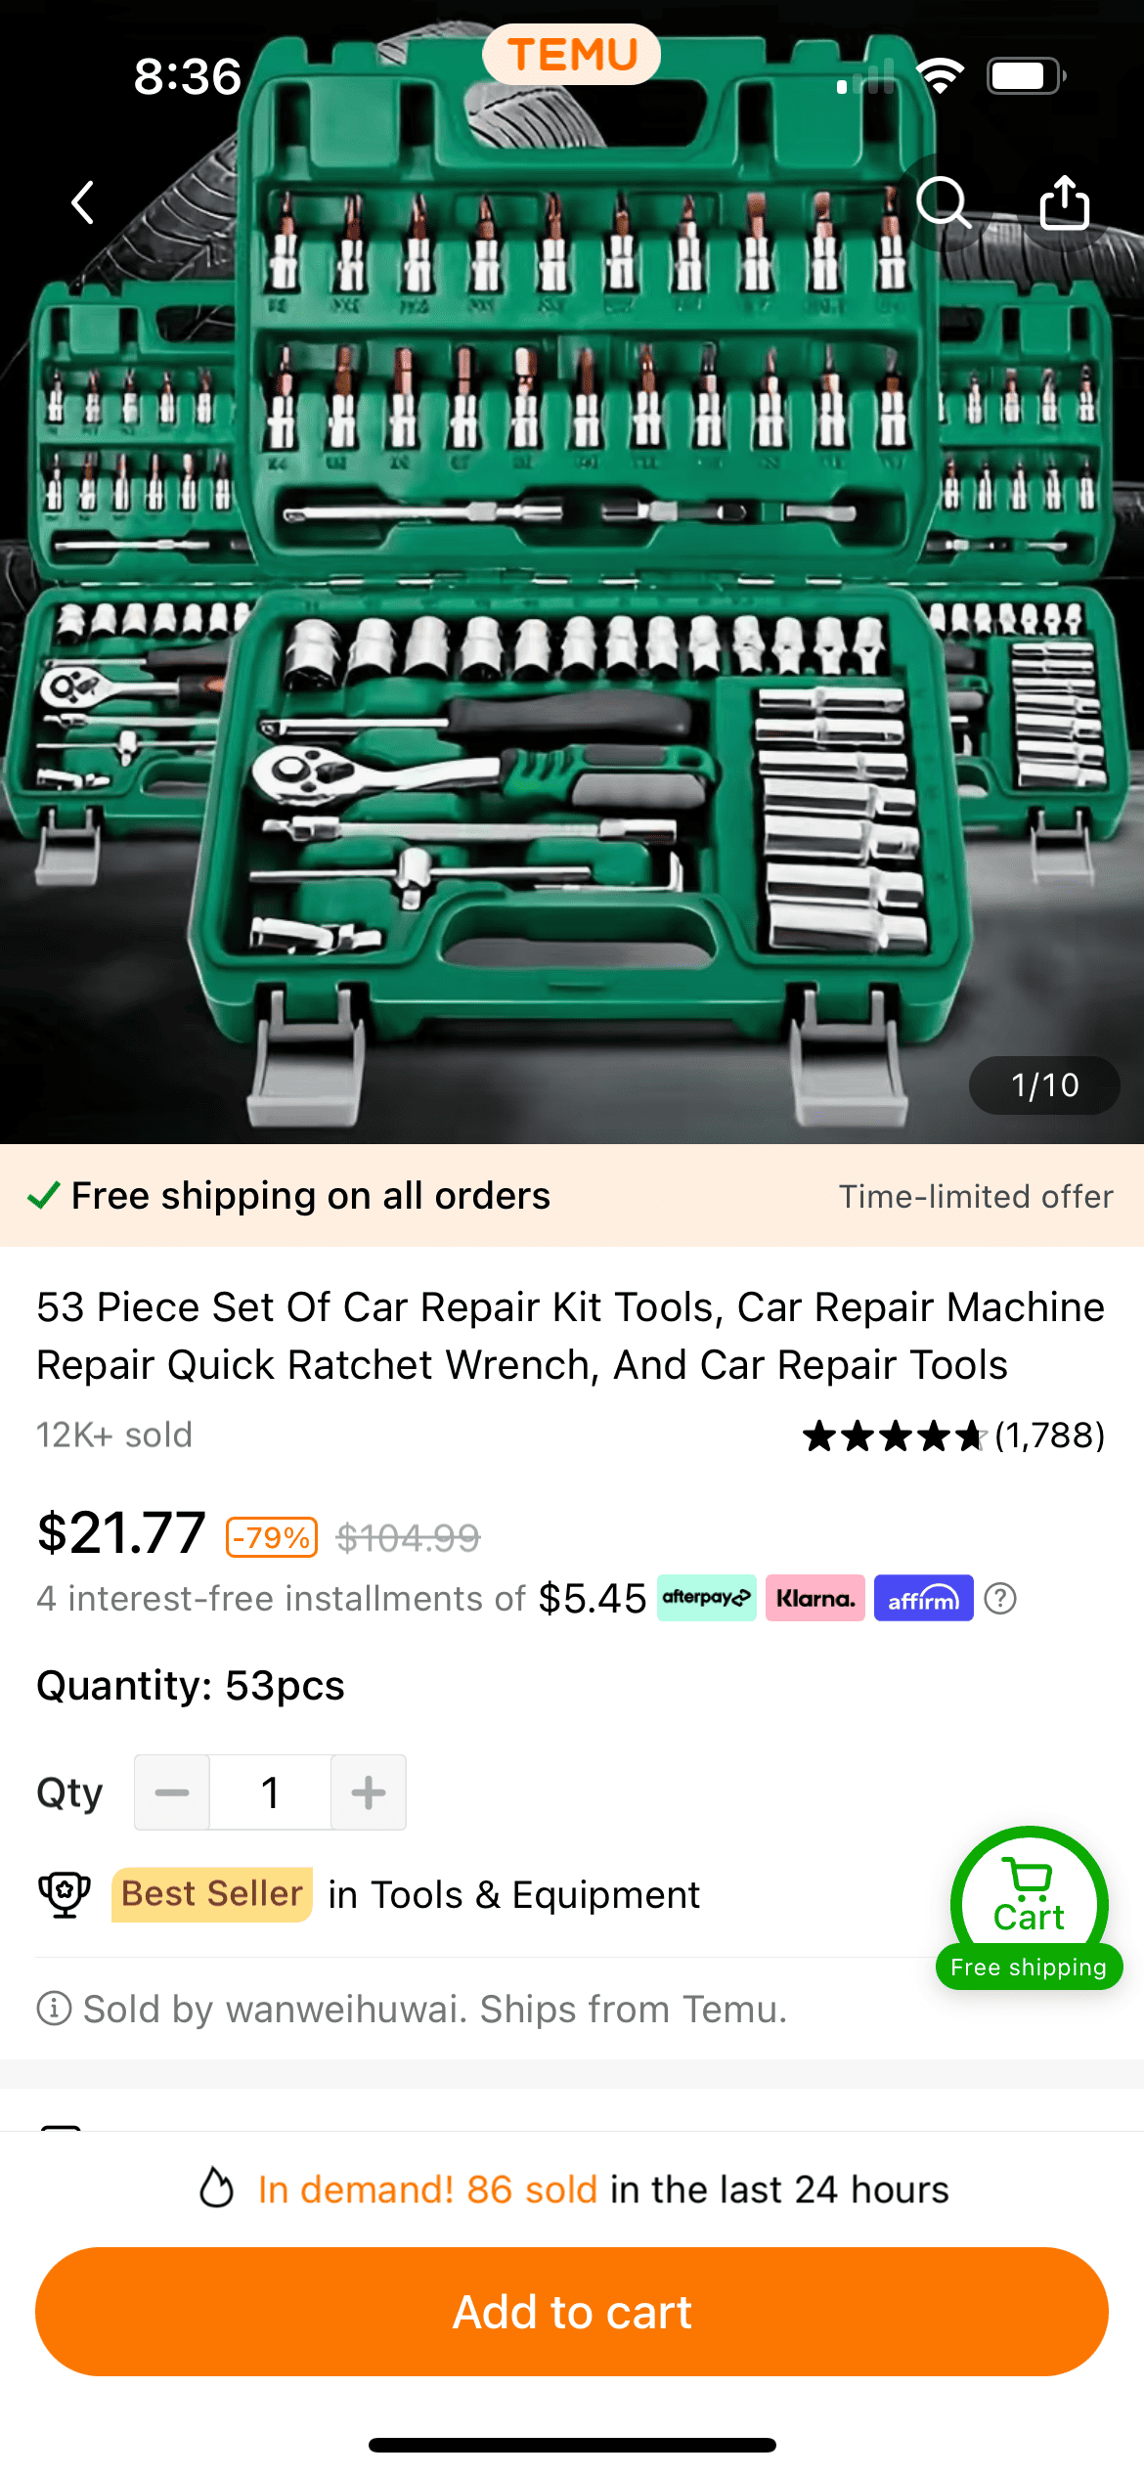Increase quantity with plus button
Screen dimensions: 1144x2476
369,1792
